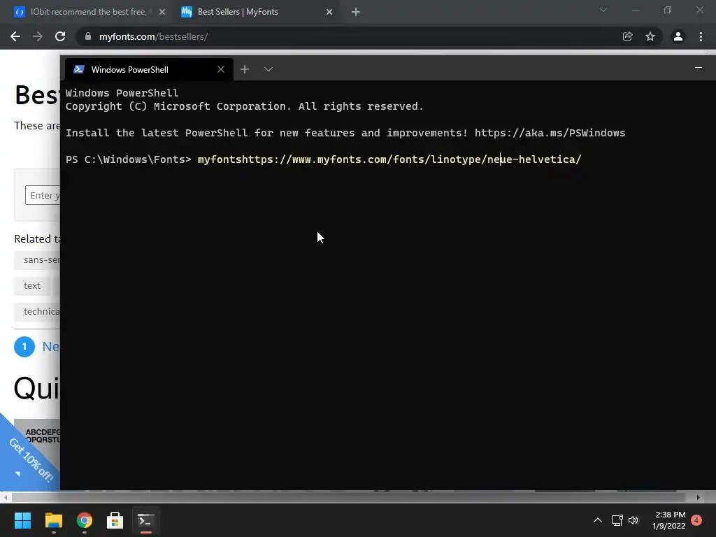Image resolution: width=716 pixels, height=537 pixels.
Task: Click the typed command line in PowerShell
Action: point(389,159)
